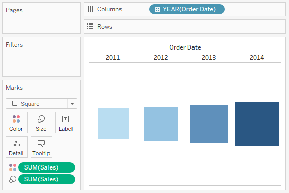Select the YEAR(Order Date) pill in Columns
The height and width of the screenshot is (193, 289).
pos(187,9)
